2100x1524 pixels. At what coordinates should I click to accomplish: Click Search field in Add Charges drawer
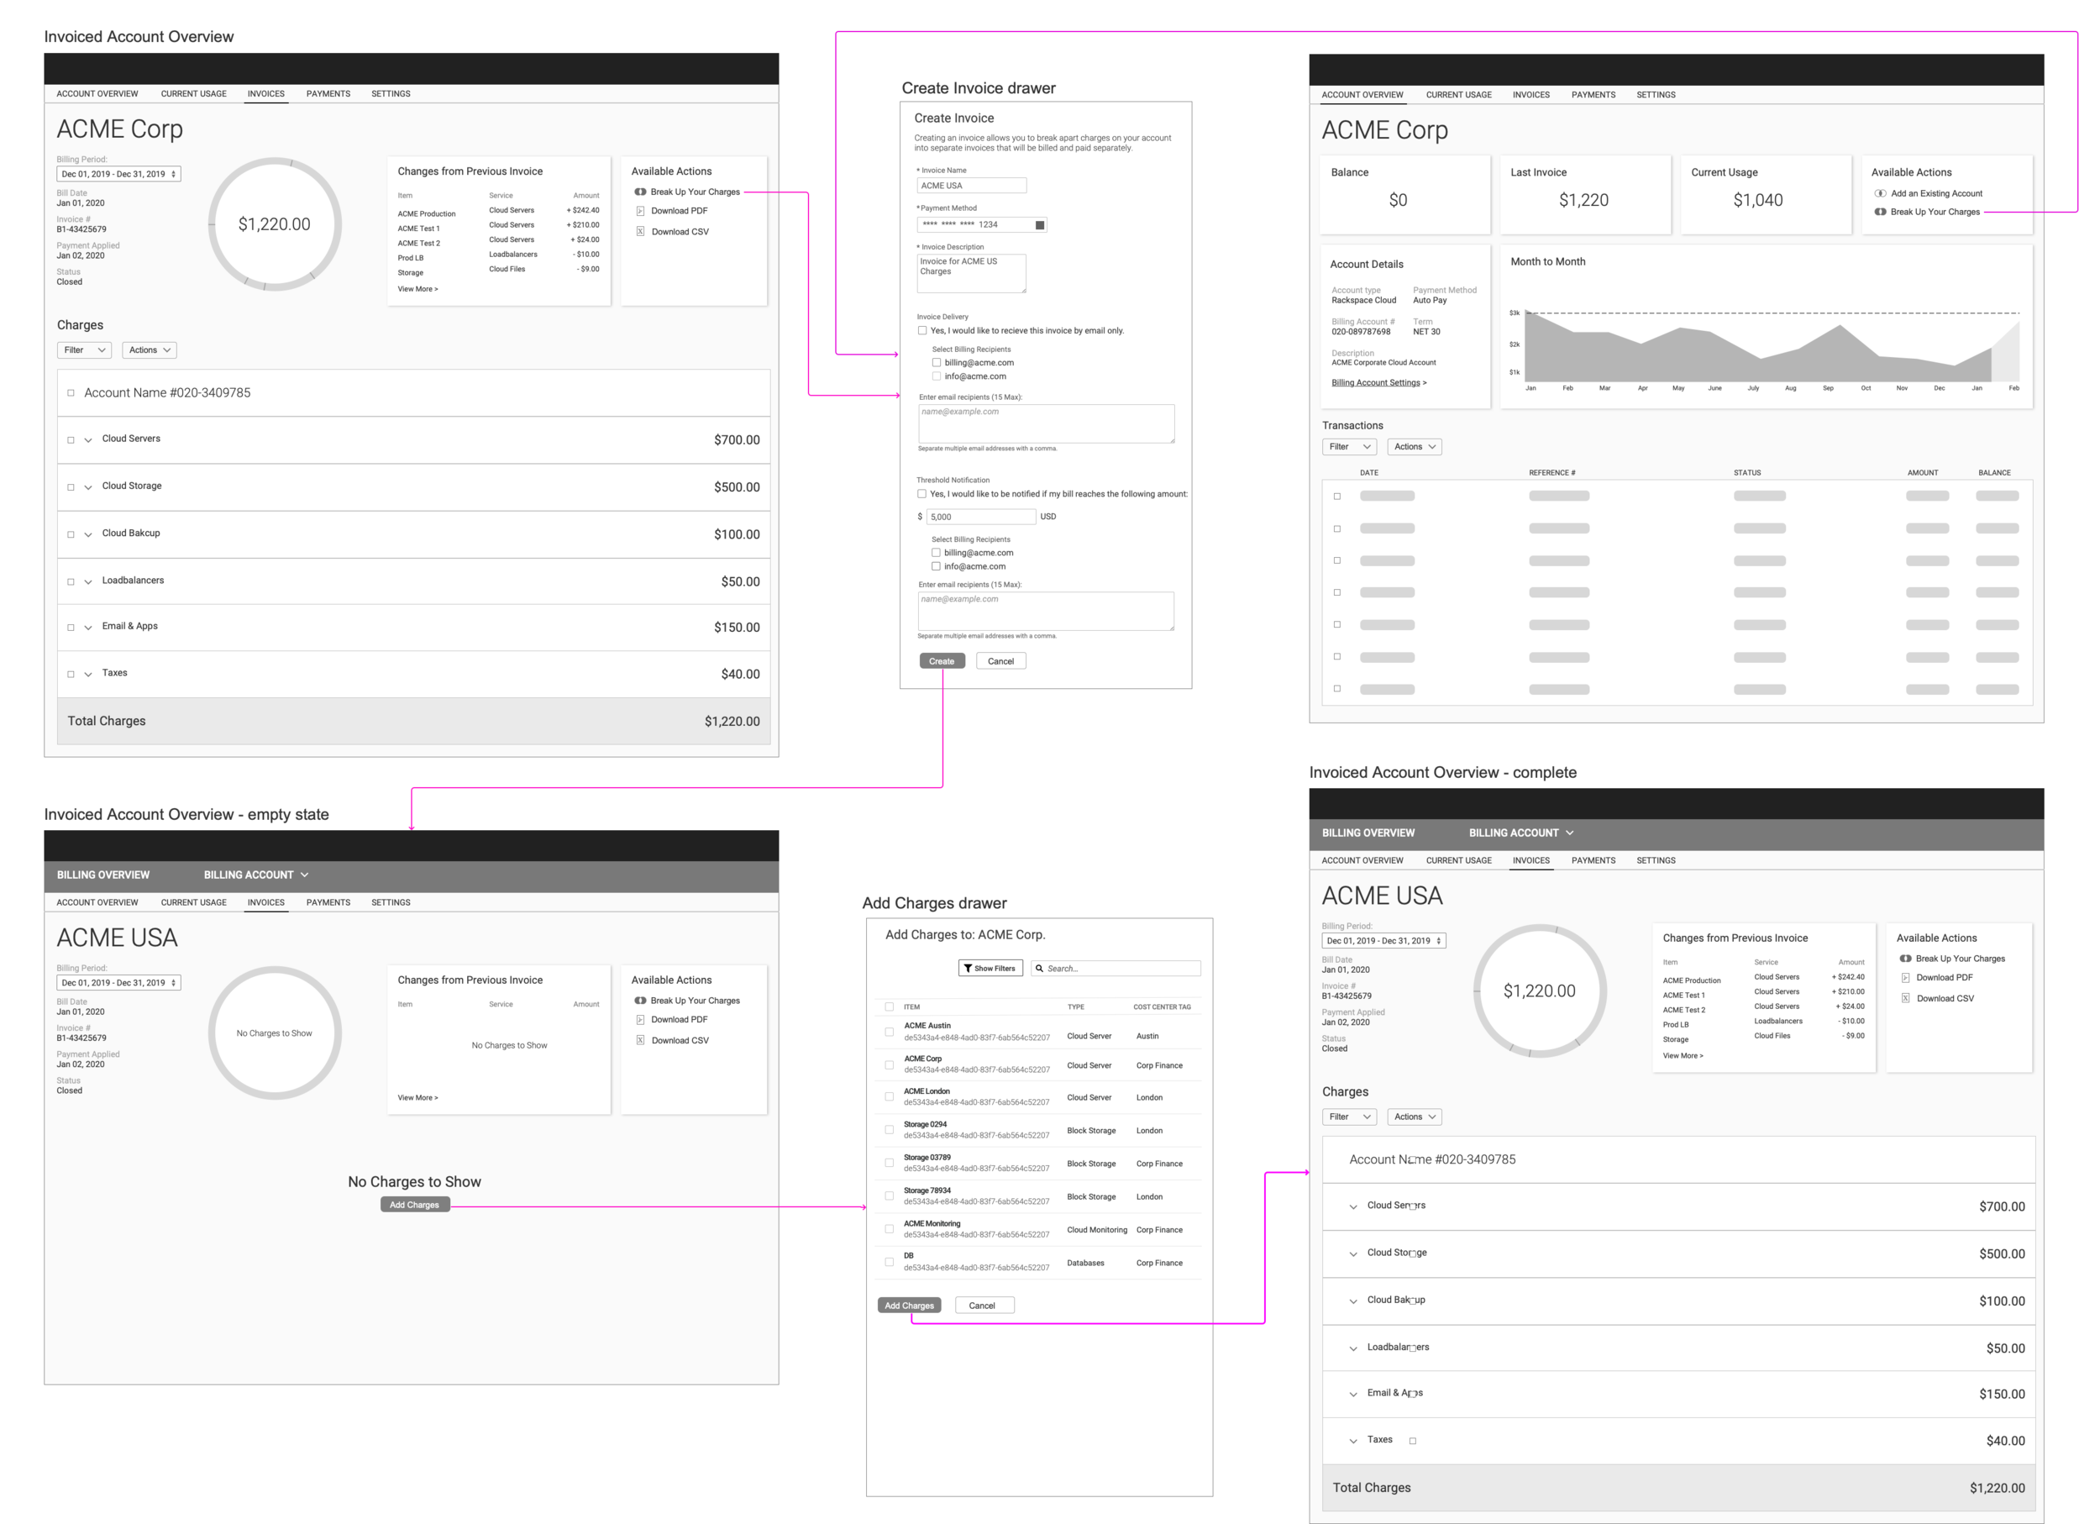point(1116,969)
